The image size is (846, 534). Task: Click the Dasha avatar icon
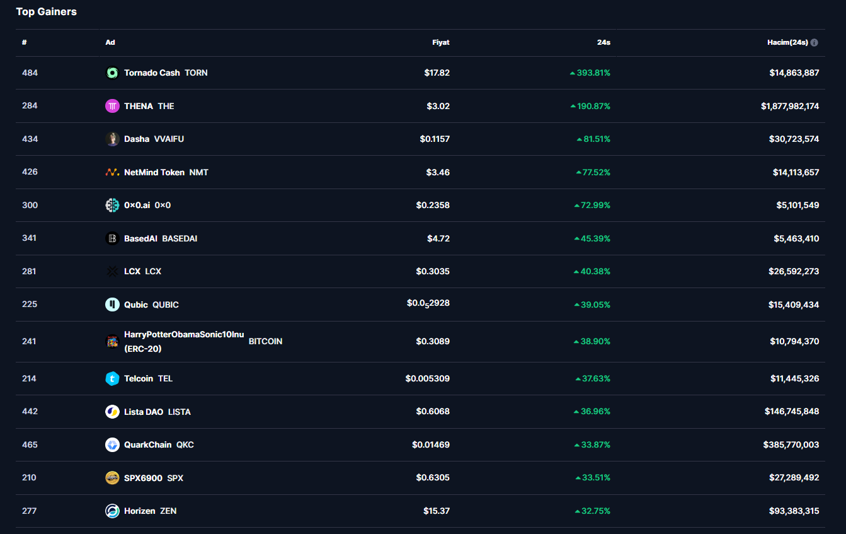pos(112,139)
